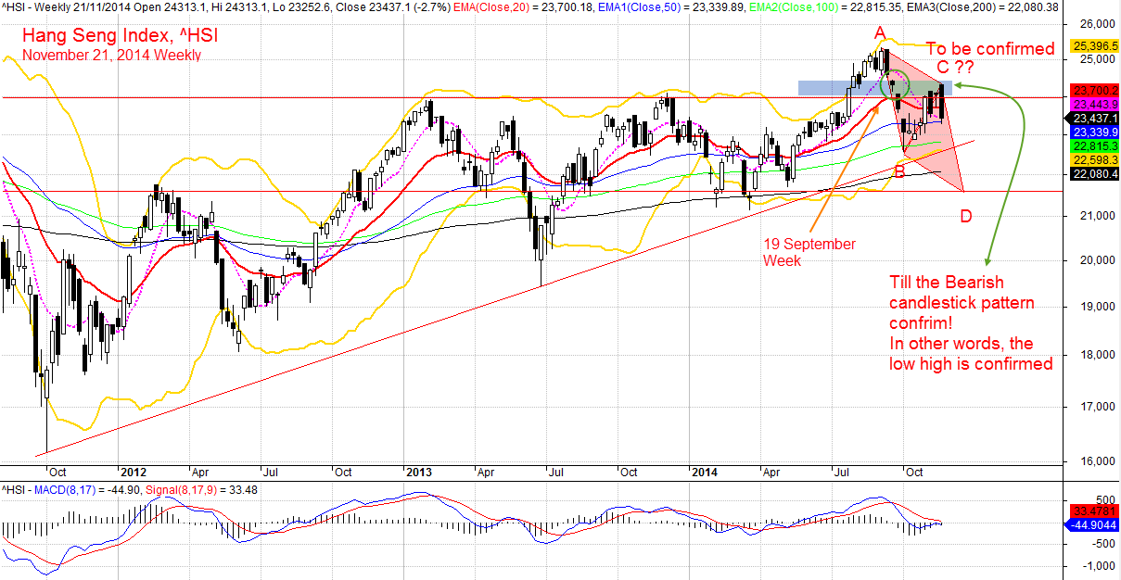Click the "To be confirmed" annotation
1121x580 pixels.
pyautogui.click(x=990, y=49)
